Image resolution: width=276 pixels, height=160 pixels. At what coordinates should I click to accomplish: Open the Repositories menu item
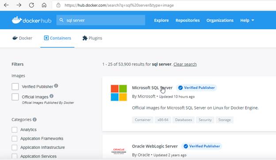tap(188, 20)
